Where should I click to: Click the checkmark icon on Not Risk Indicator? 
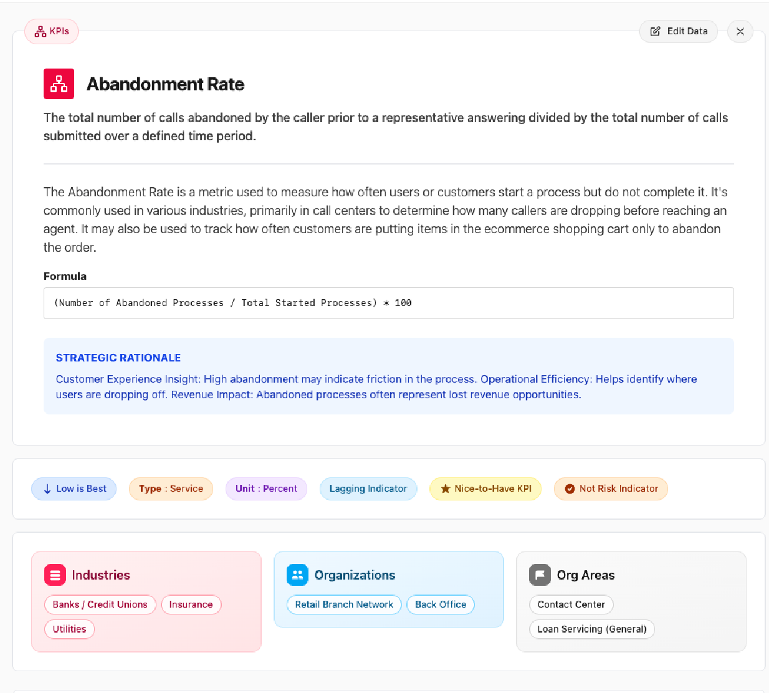[570, 489]
